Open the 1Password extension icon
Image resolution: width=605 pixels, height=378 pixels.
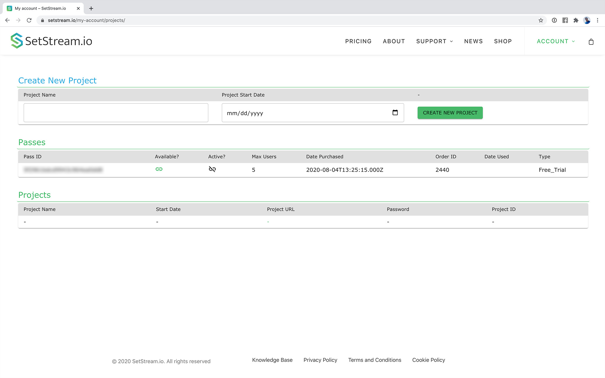[x=554, y=20]
